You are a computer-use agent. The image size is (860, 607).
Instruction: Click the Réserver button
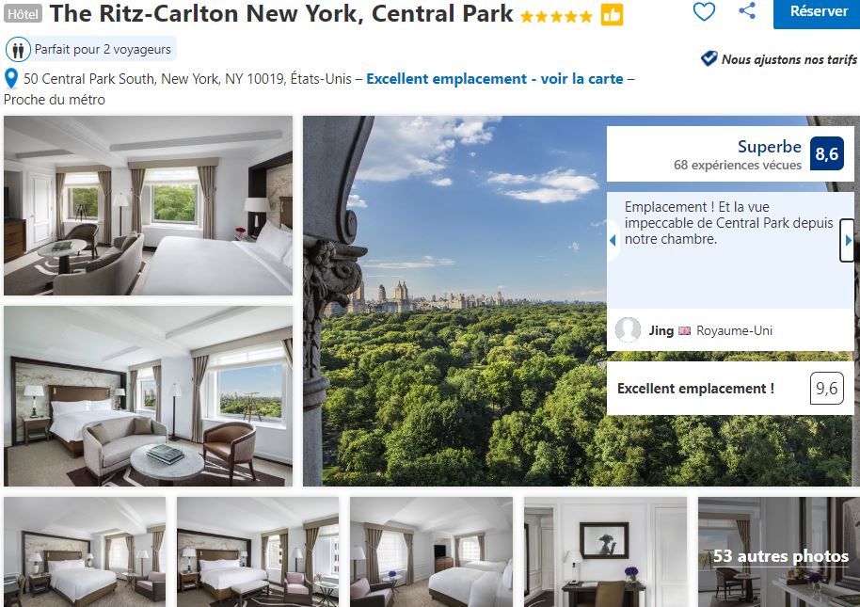(818, 11)
